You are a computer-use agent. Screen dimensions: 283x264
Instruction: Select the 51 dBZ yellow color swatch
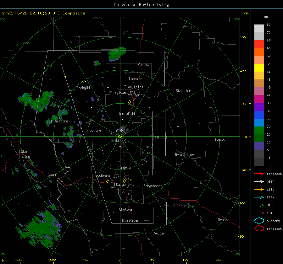click(x=259, y=68)
